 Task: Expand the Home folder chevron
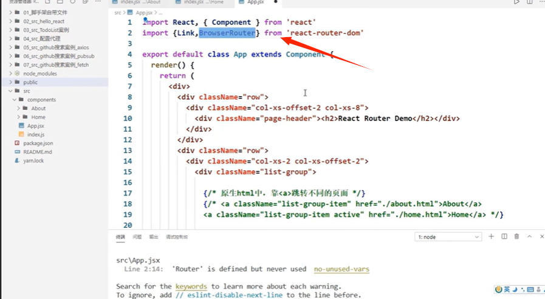tap(19, 117)
